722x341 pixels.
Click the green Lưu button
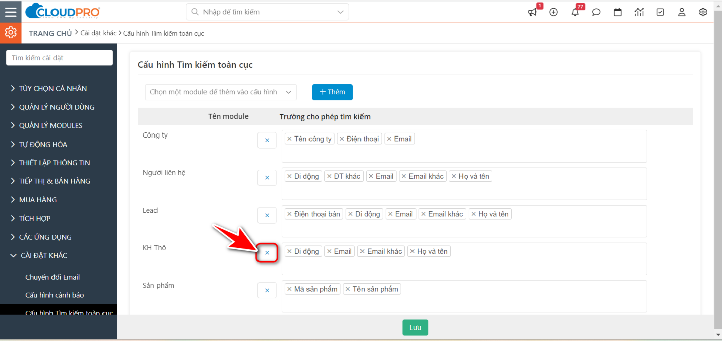(x=415, y=327)
